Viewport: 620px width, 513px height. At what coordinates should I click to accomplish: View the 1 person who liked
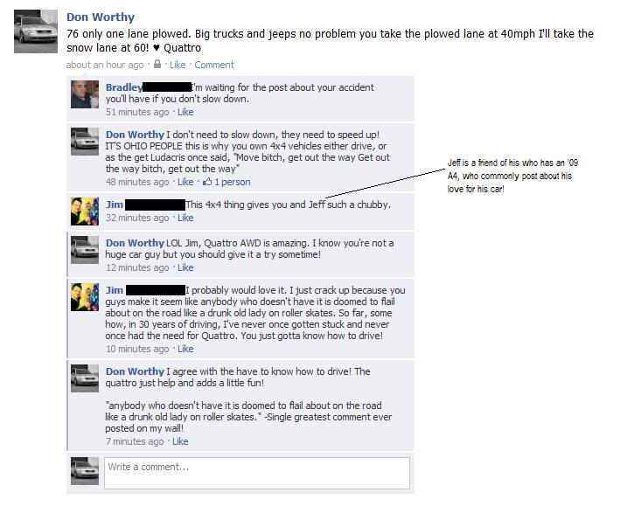[x=233, y=182]
